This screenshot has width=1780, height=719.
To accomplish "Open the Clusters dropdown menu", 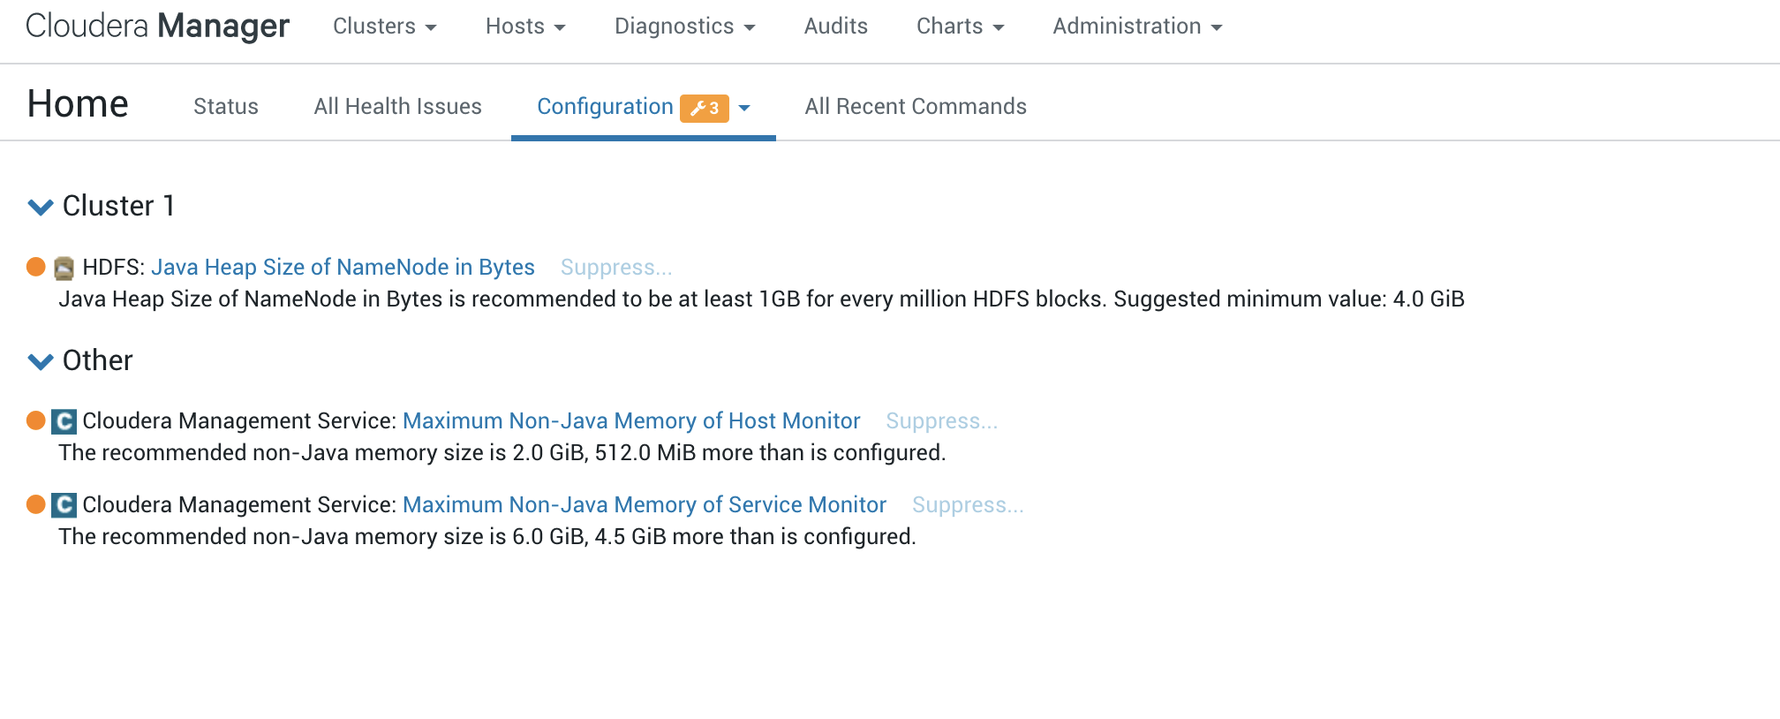I will (384, 26).
